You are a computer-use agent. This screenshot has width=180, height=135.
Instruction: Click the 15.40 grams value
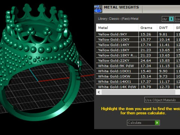146,71
